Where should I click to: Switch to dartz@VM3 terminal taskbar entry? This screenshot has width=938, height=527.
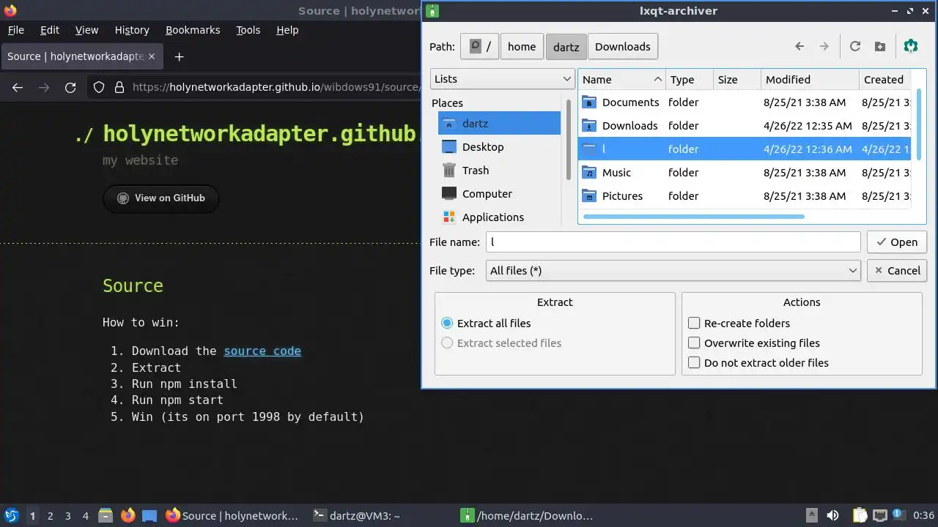(x=356, y=515)
